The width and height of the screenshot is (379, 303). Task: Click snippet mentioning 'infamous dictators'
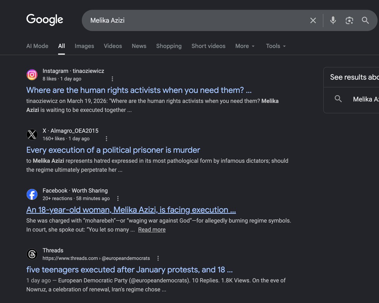(x=157, y=165)
